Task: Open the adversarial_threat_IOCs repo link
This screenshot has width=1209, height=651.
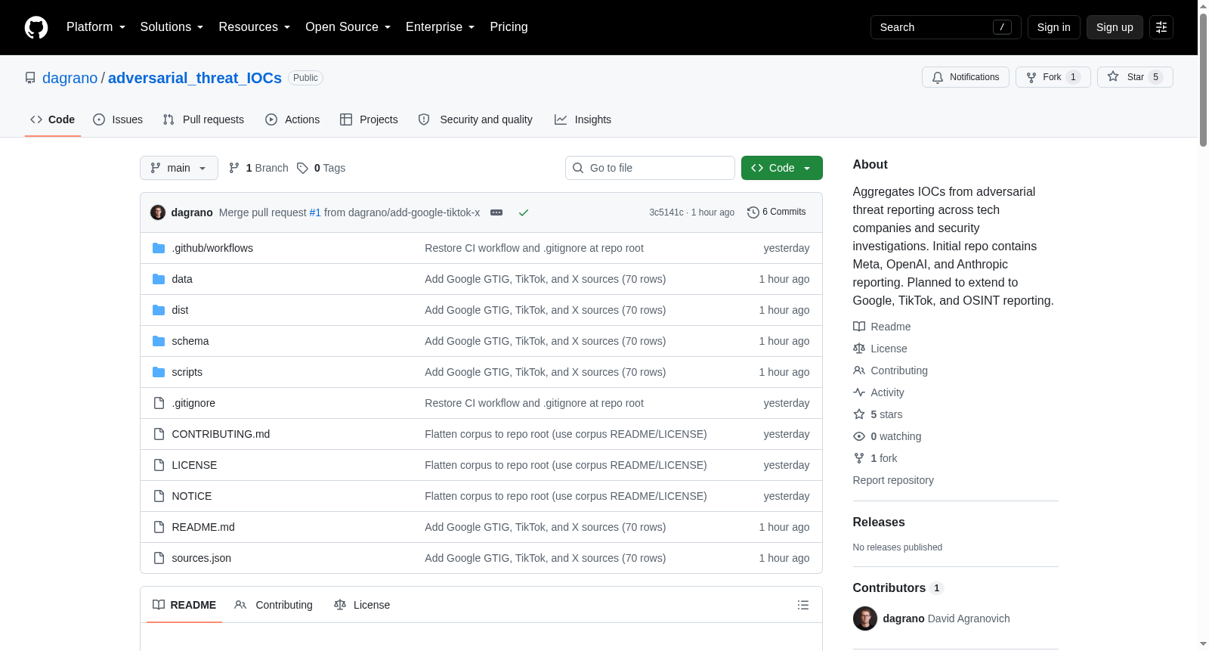Action: [195, 78]
